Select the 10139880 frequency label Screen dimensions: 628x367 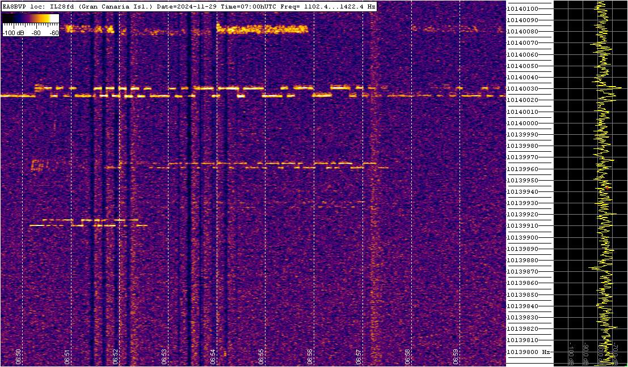tap(523, 261)
